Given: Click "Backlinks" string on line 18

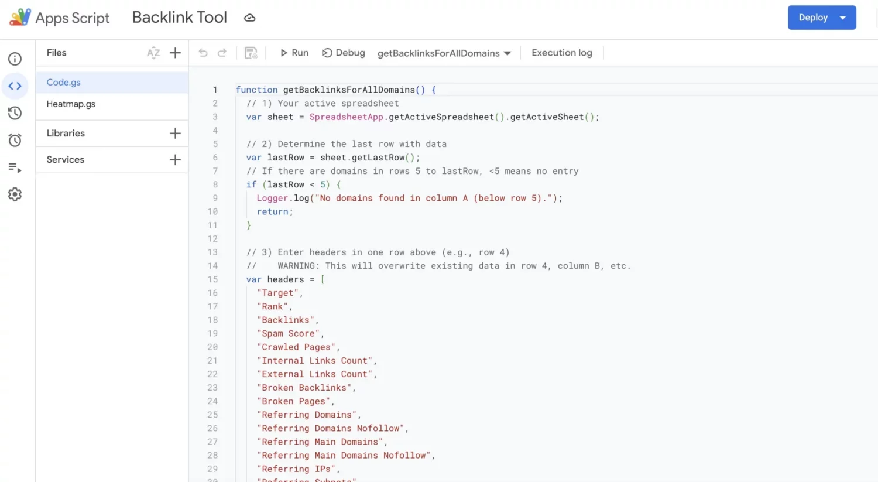Looking at the screenshot, I should coord(286,320).
